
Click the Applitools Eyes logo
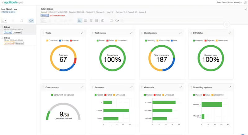pos(14,2)
